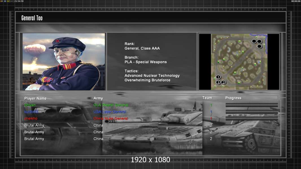Click the clock readout 21:54:59

[19, 1]
